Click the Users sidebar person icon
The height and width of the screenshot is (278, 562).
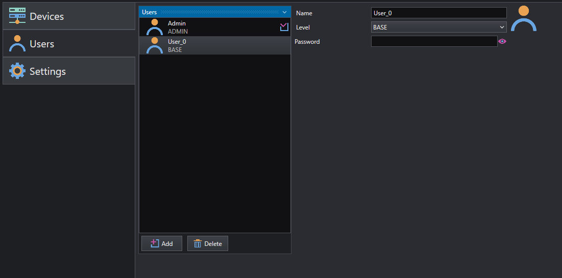17,43
